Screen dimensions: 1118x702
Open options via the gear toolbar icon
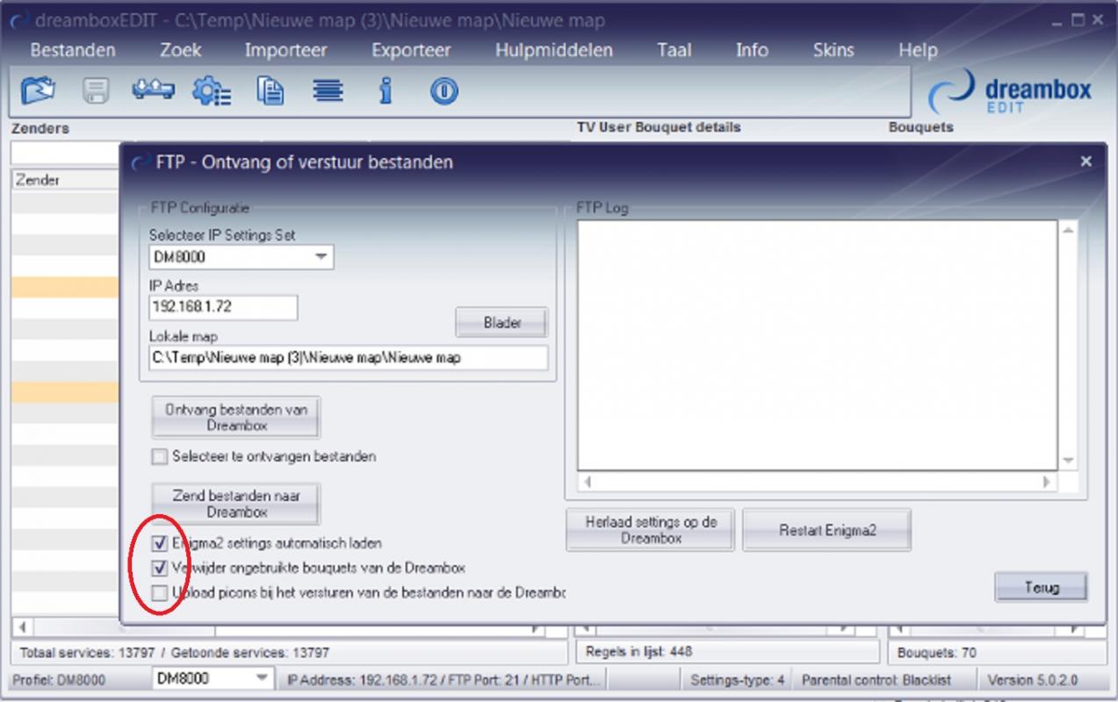[212, 90]
